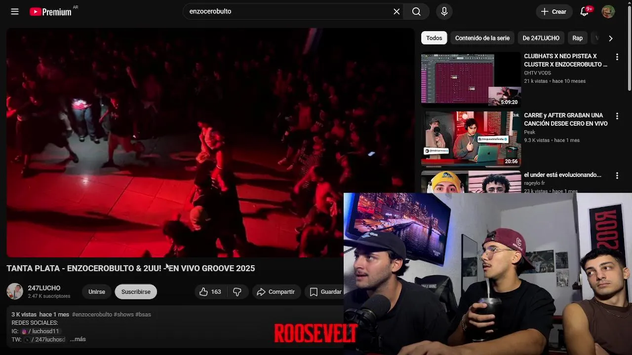Expand description with ...más
This screenshot has height=355, width=632.
(x=78, y=339)
